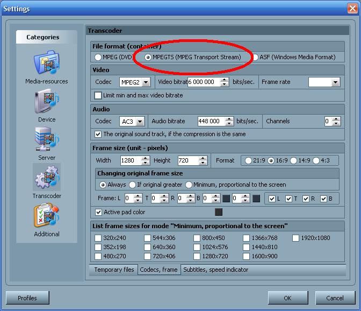Switch to Codecs, frame tab

pos(159,270)
